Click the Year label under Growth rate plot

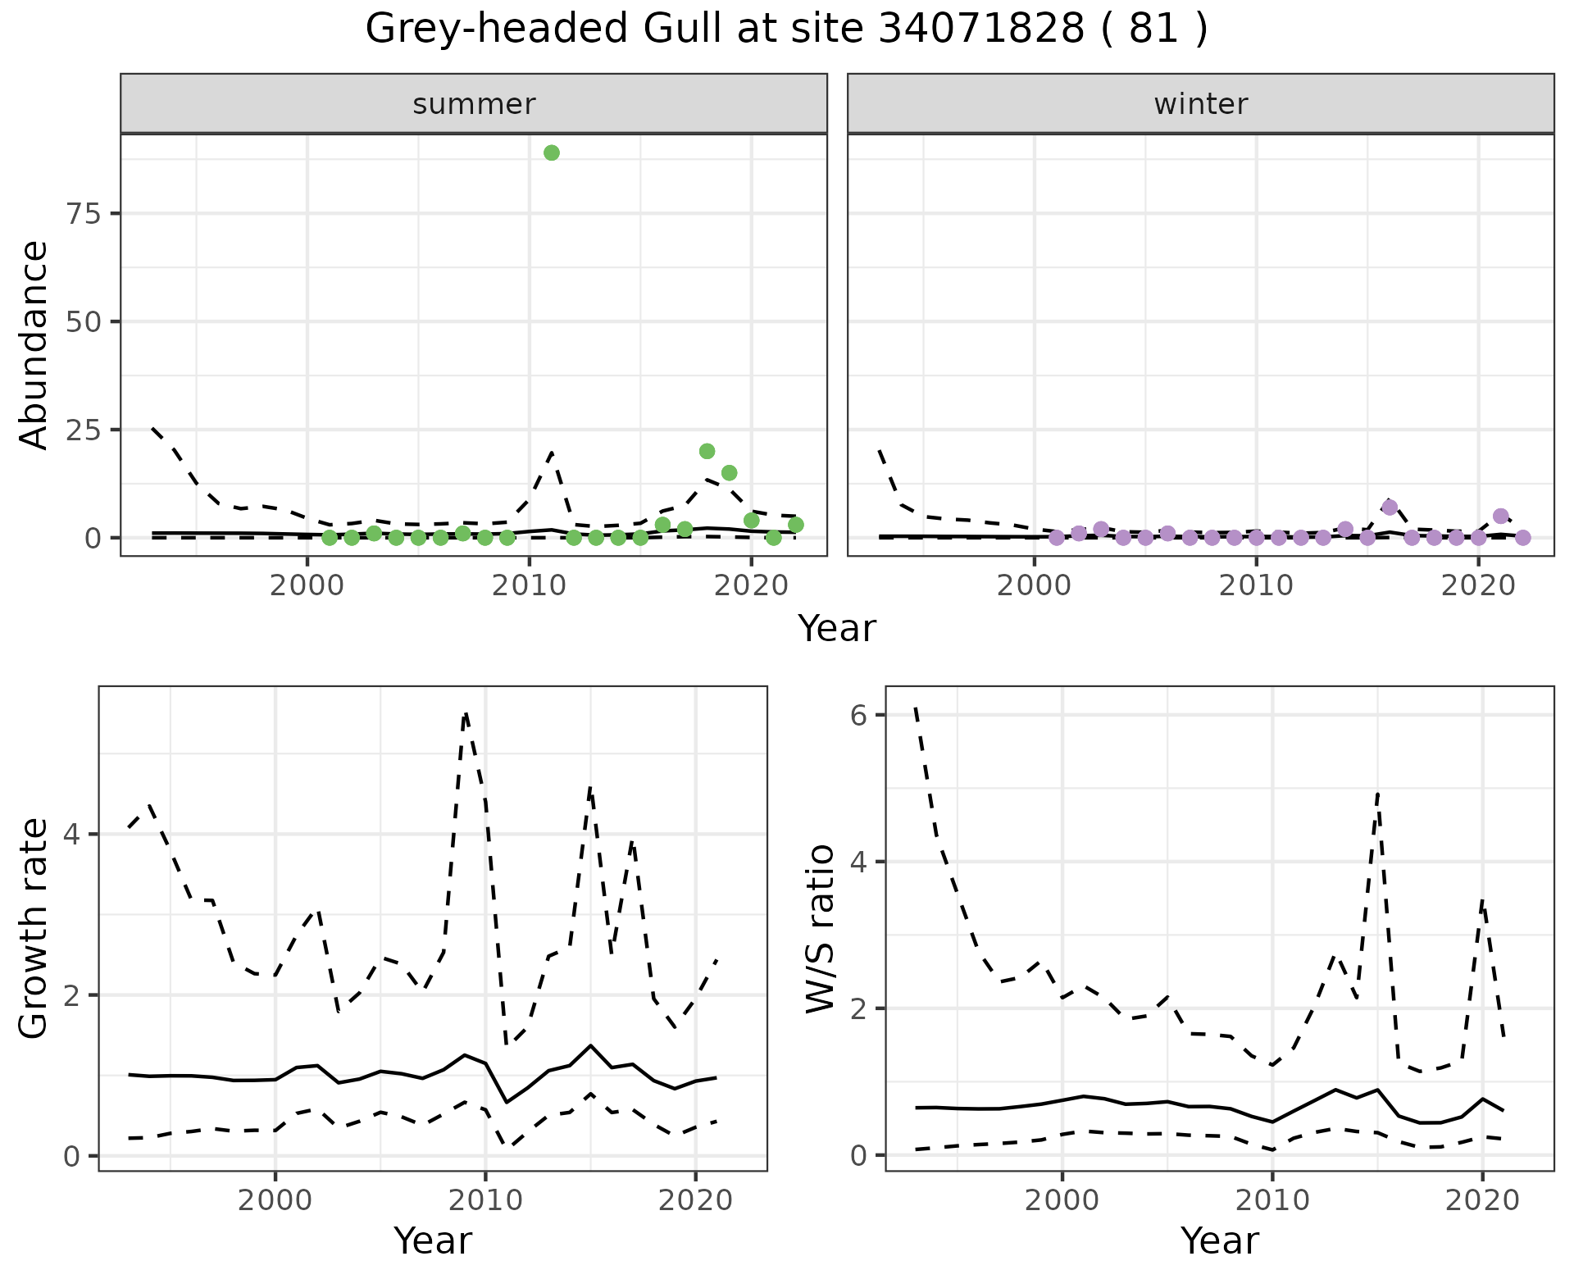(x=433, y=1240)
